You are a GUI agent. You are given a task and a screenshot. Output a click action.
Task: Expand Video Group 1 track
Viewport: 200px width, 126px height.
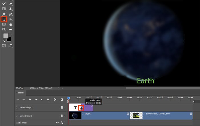(x=17, y=116)
